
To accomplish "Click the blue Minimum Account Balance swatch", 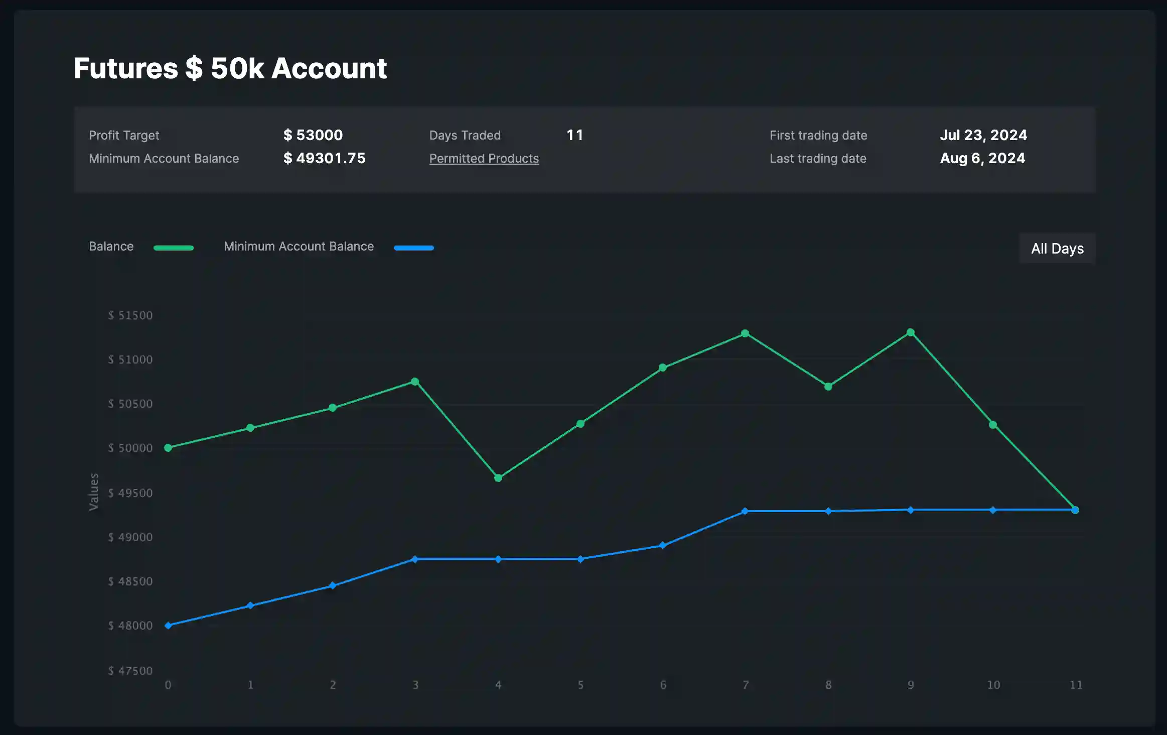I will (x=413, y=248).
